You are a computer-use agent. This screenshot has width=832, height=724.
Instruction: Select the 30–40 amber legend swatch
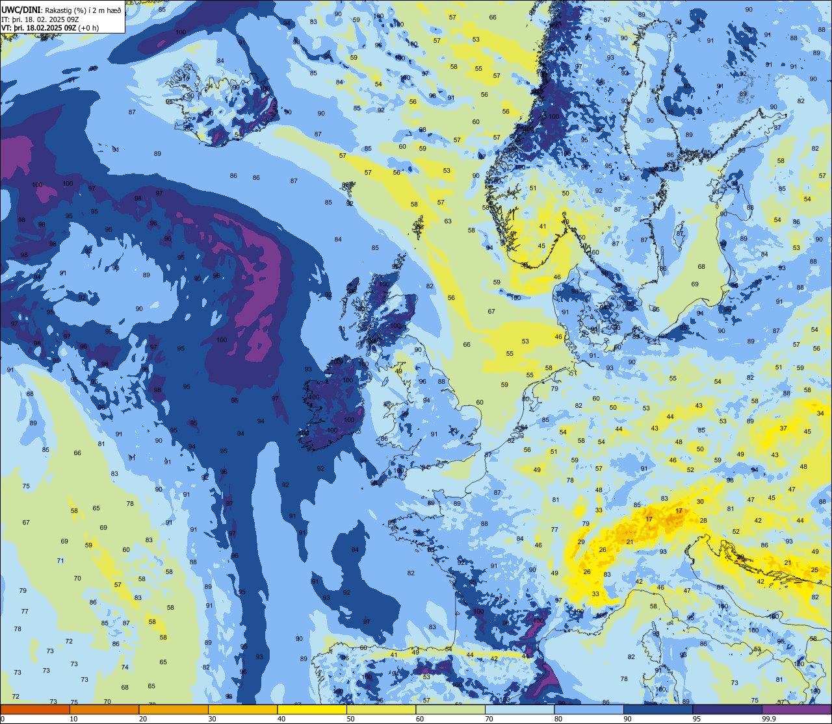242,710
